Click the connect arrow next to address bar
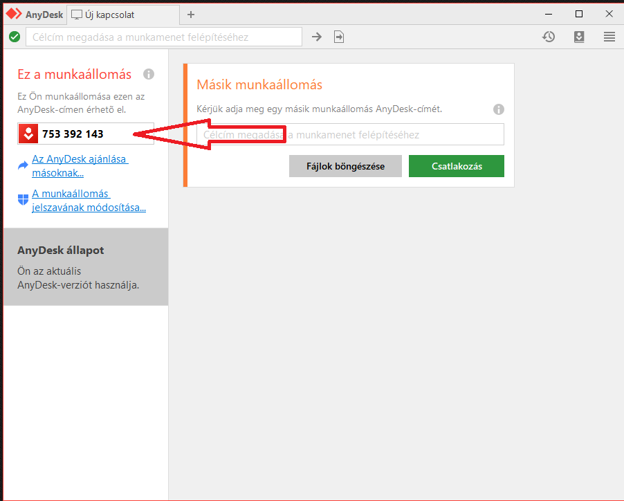The image size is (624, 501). [317, 37]
